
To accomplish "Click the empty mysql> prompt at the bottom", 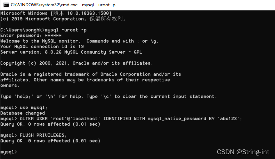I will (9, 152).
